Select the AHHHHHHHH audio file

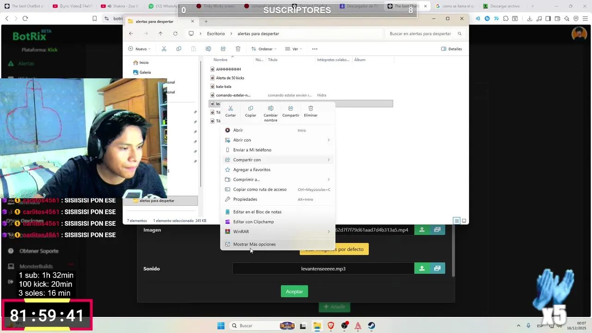tap(228, 69)
